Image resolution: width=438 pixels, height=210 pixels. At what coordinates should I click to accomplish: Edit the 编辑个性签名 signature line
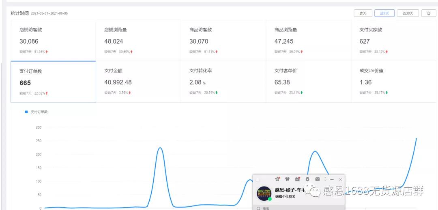(x=285, y=197)
